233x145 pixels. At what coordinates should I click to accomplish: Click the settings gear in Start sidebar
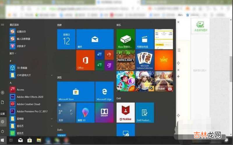point(3,122)
